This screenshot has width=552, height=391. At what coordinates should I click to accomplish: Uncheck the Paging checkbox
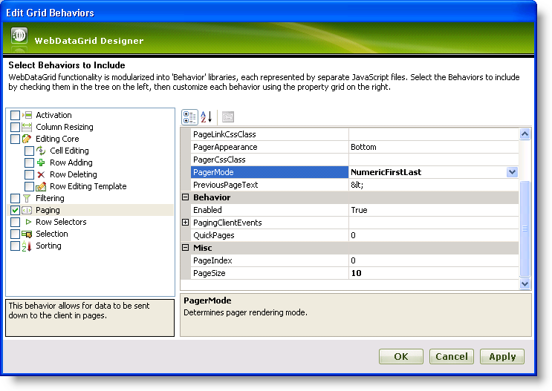pyautogui.click(x=15, y=210)
